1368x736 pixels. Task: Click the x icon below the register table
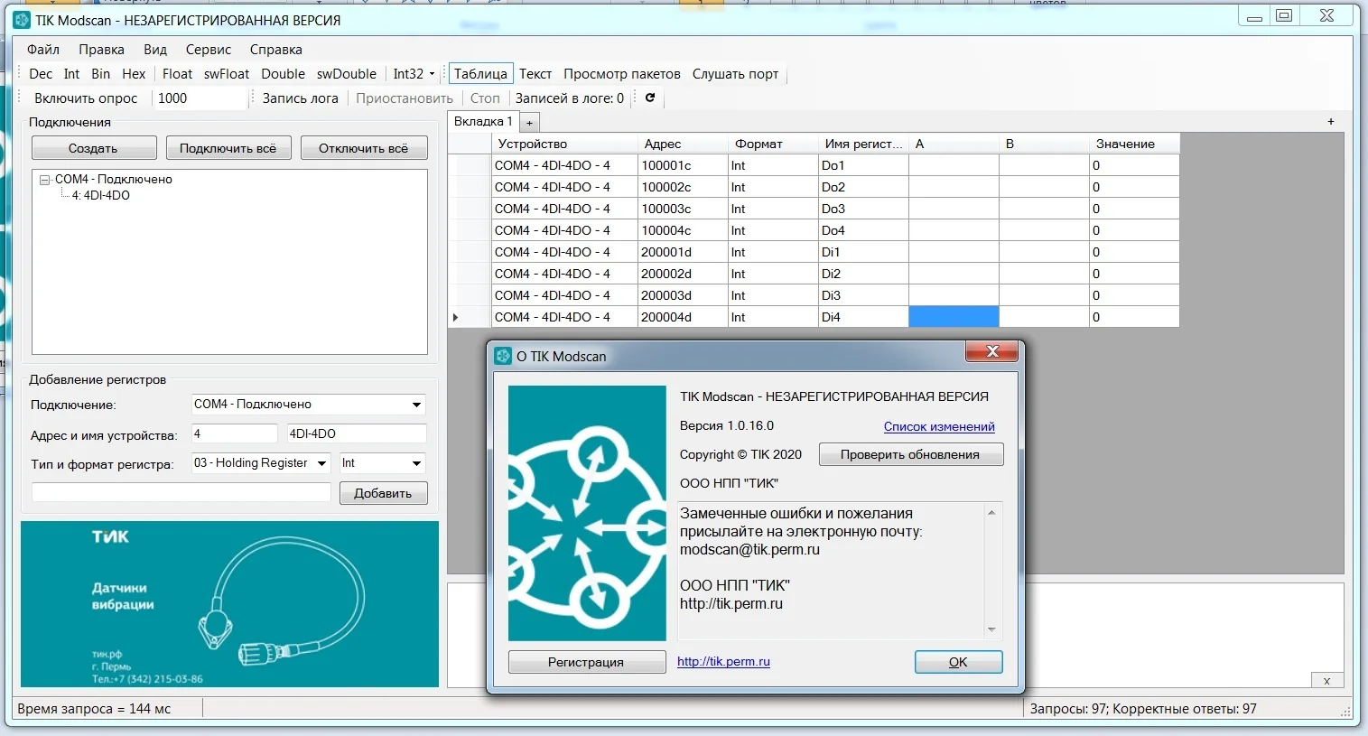pos(1326,681)
